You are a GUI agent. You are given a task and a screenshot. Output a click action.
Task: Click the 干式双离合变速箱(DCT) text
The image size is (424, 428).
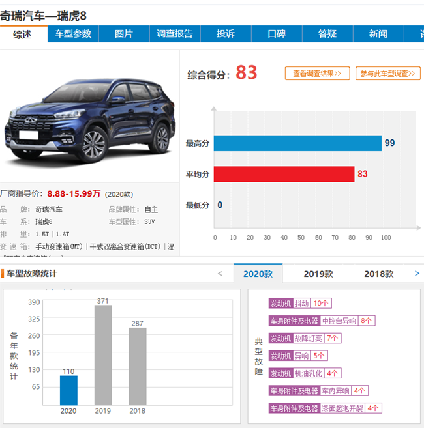click(x=125, y=246)
